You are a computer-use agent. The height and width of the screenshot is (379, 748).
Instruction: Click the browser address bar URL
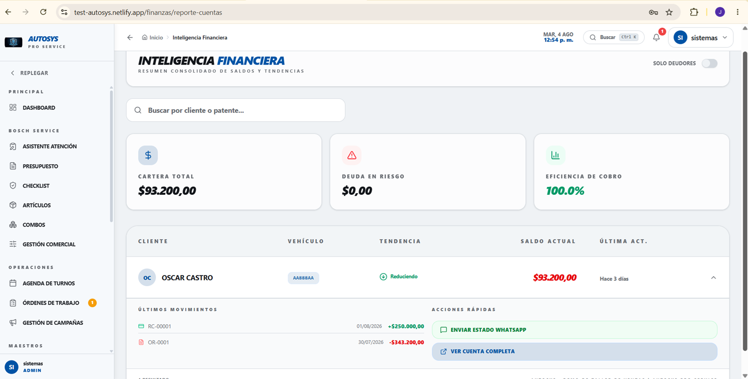click(148, 12)
